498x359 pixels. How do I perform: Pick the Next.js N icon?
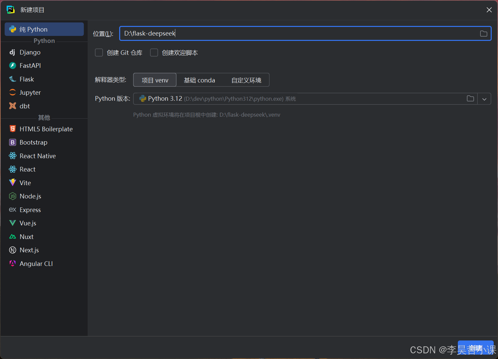(13, 250)
